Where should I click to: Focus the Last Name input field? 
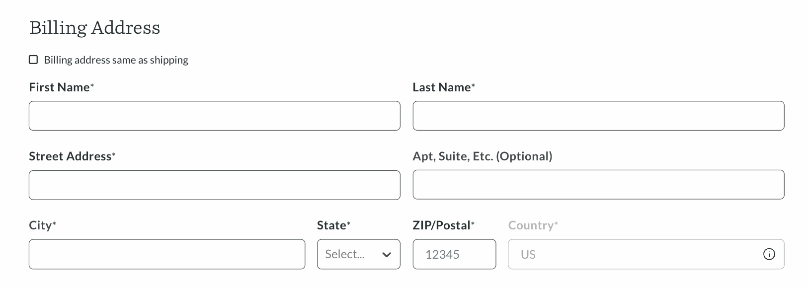pyautogui.click(x=598, y=116)
